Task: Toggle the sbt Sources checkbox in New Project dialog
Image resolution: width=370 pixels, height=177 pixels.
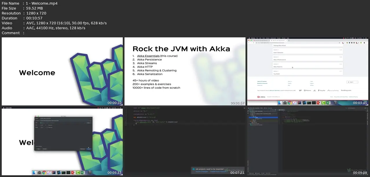Action: (x=48, y=125)
